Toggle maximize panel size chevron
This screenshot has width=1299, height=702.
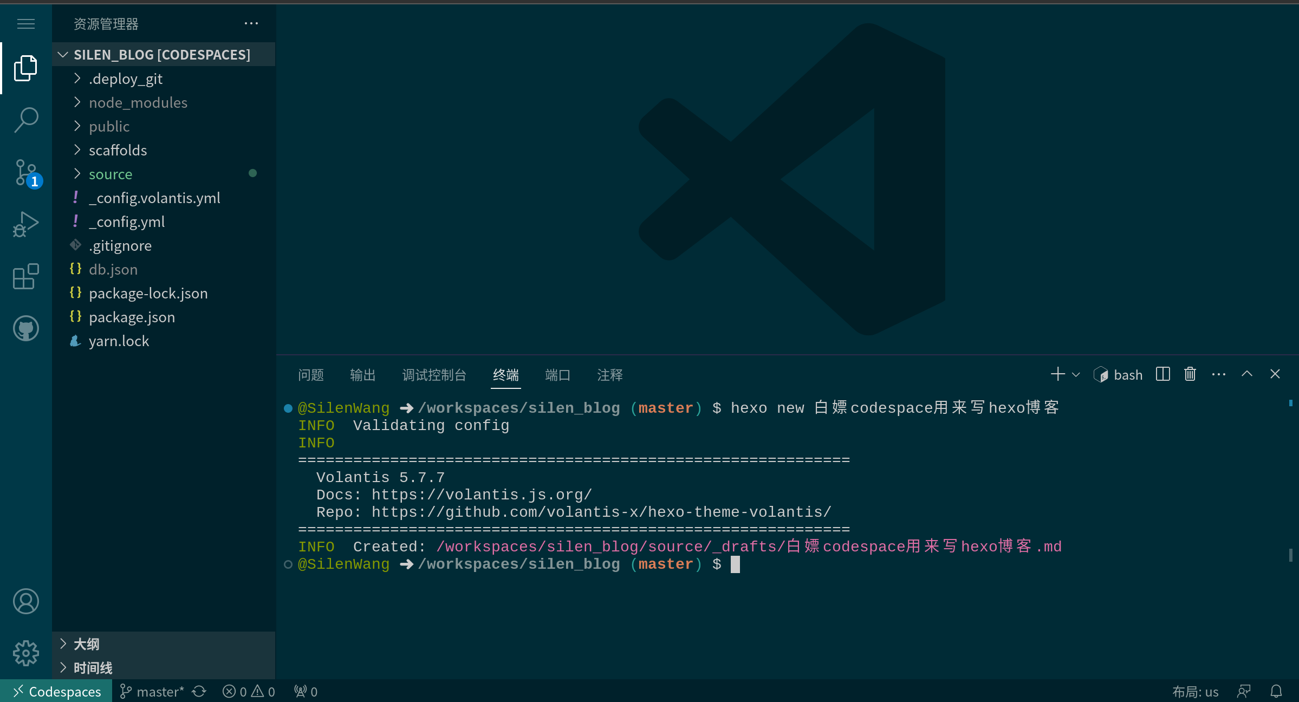point(1246,374)
